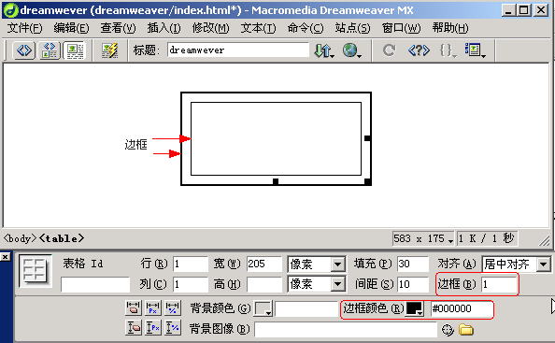Open Preview in Browser globe menu

[351, 50]
